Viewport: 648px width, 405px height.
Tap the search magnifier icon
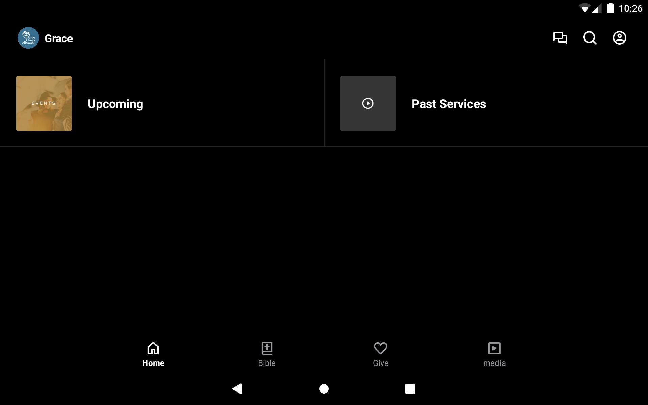point(590,38)
